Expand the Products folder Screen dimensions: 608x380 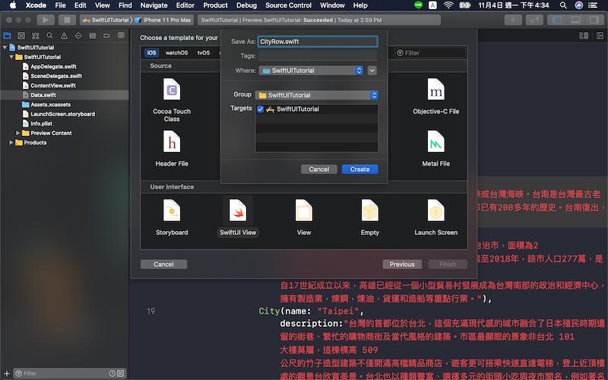(x=11, y=143)
